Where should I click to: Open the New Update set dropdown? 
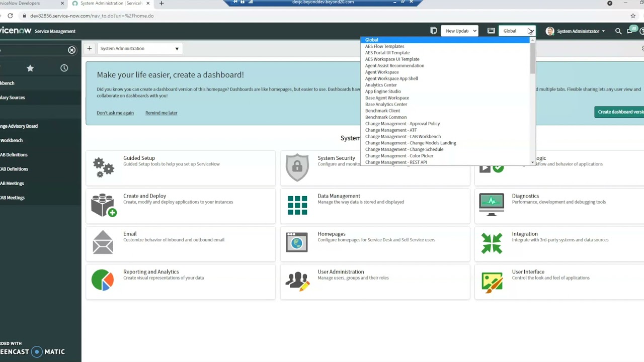[459, 31]
